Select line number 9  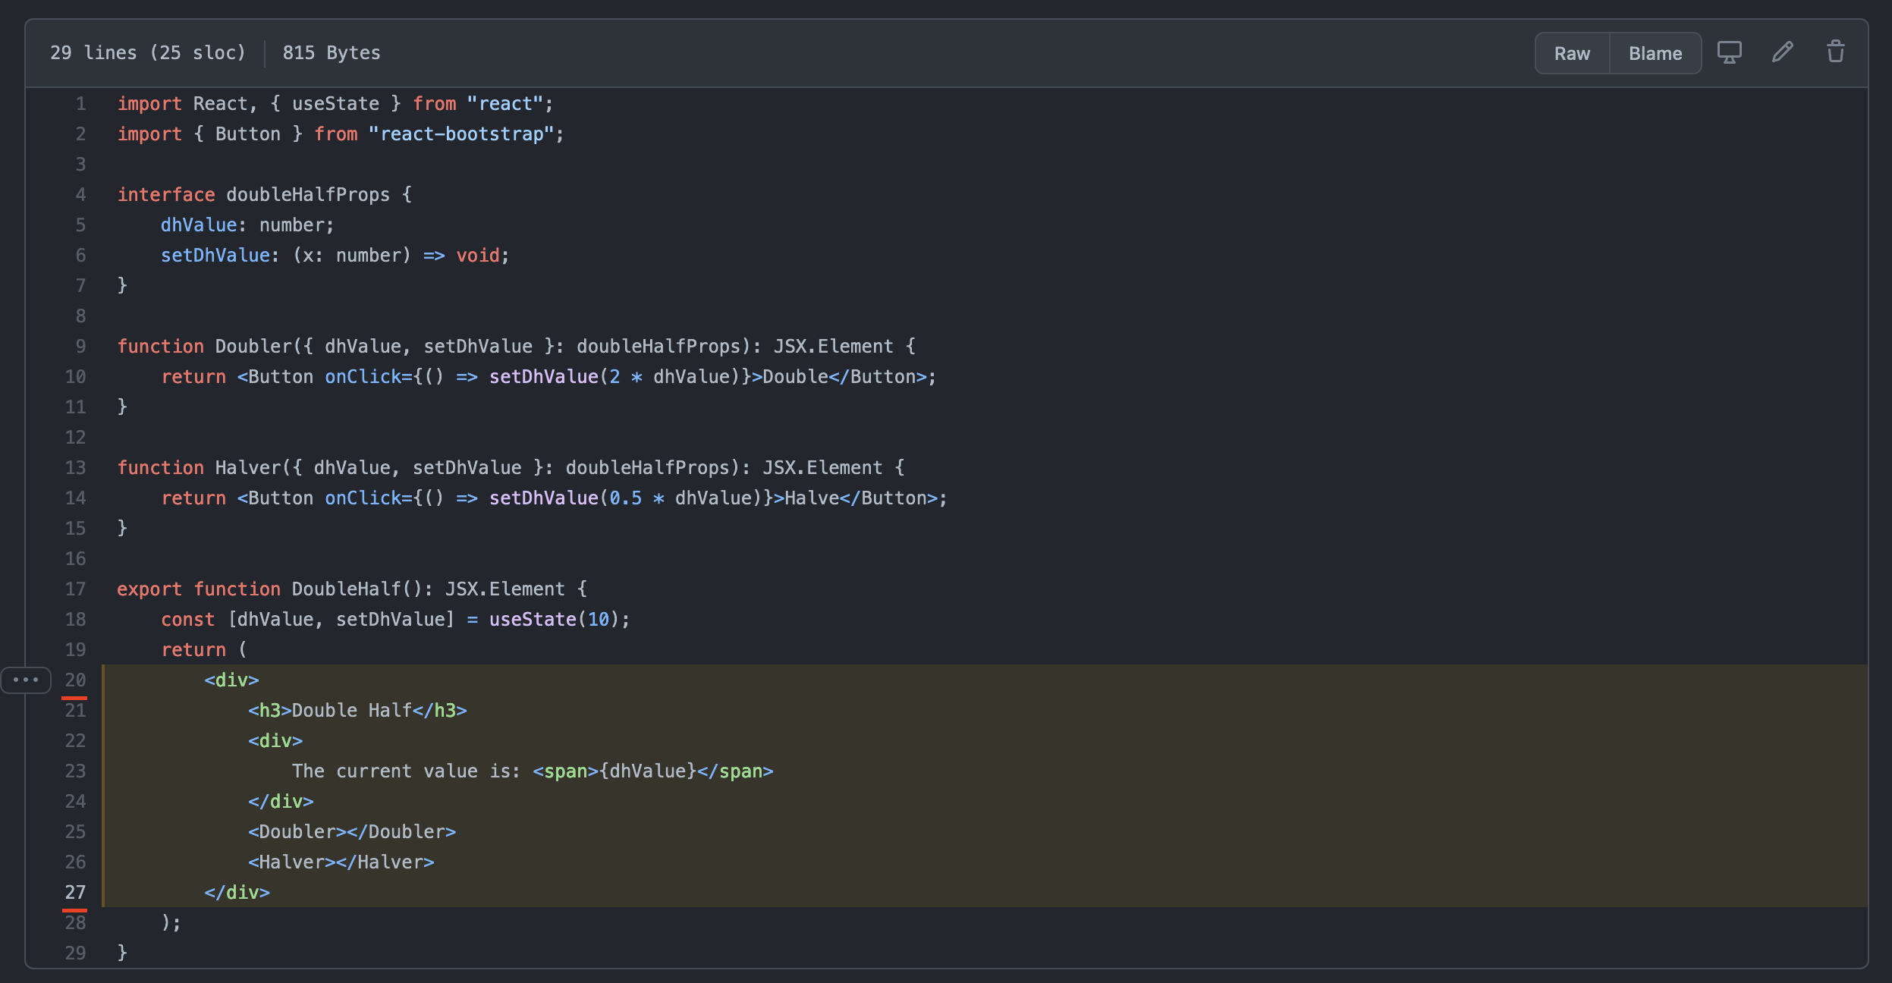pos(80,347)
